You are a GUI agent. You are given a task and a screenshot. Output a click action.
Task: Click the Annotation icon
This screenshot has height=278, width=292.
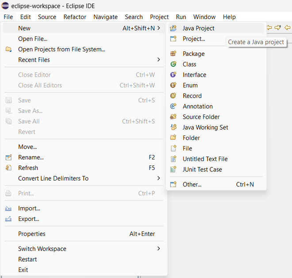pos(173,106)
